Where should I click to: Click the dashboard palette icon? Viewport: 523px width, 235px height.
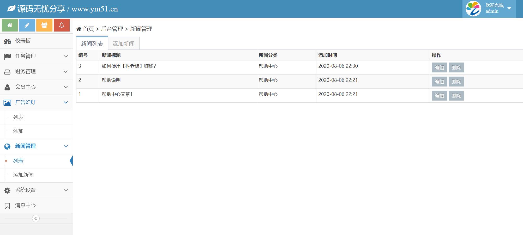[x=7, y=41]
